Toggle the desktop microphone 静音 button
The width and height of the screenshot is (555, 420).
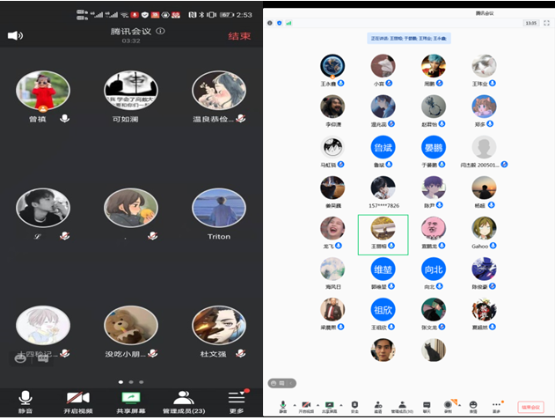[282, 405]
